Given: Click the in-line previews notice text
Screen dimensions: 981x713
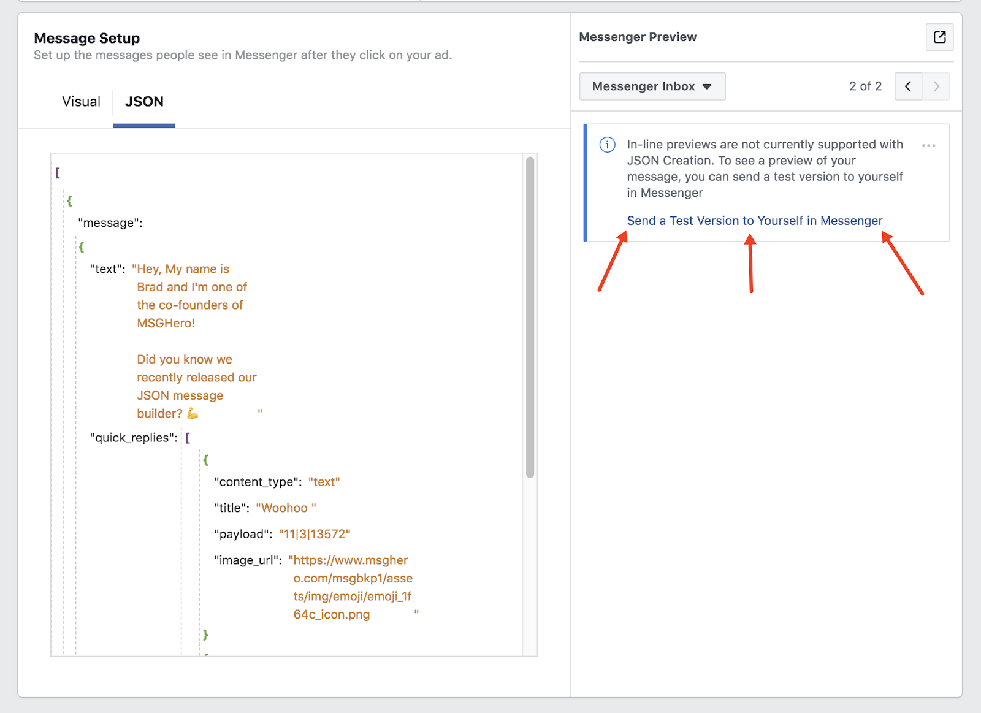Looking at the screenshot, I should [765, 169].
